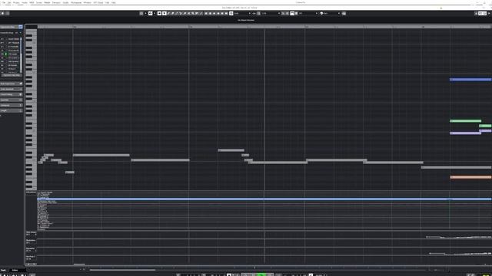Click the horizontal scrollbar thumb below lanes
The image size is (492, 276).
click(122, 270)
